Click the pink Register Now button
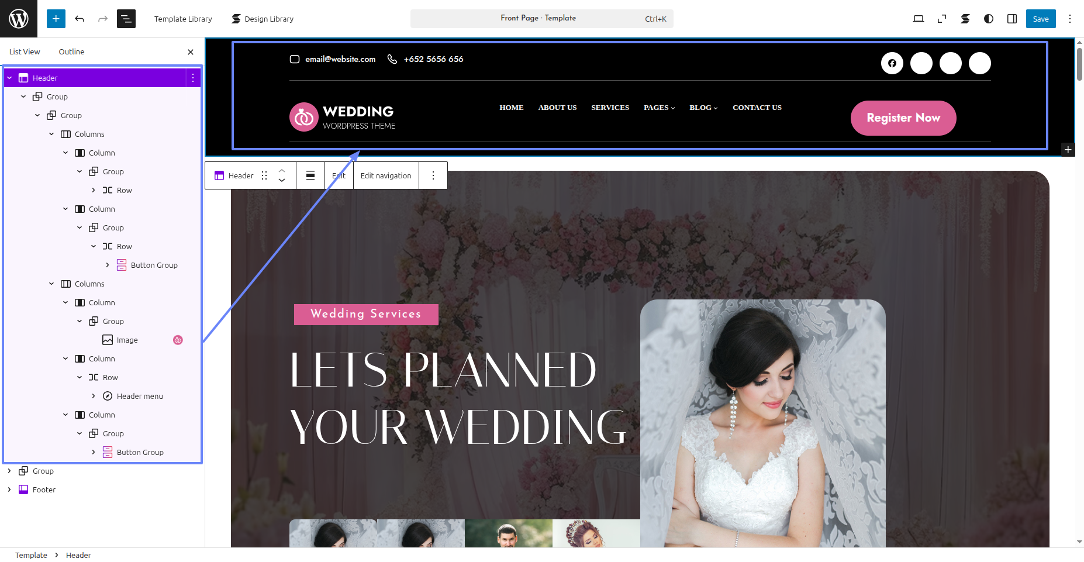This screenshot has width=1084, height=562. 903,118
